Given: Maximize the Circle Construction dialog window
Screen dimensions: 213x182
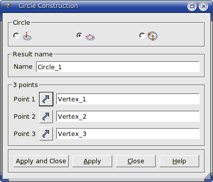Looking at the screenshot, I should [x=192, y=6].
